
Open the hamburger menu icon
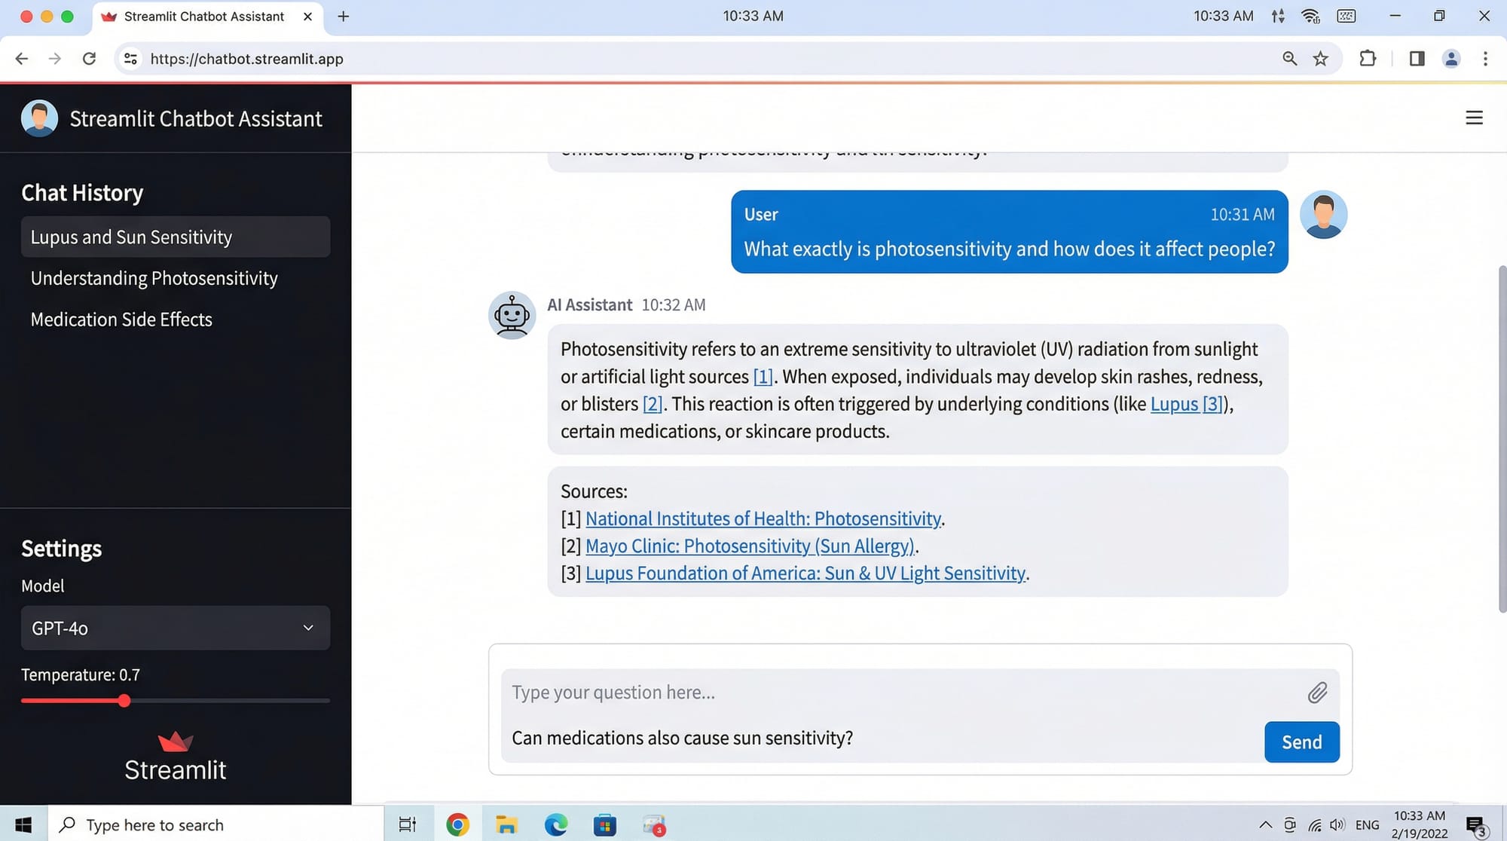tap(1474, 118)
